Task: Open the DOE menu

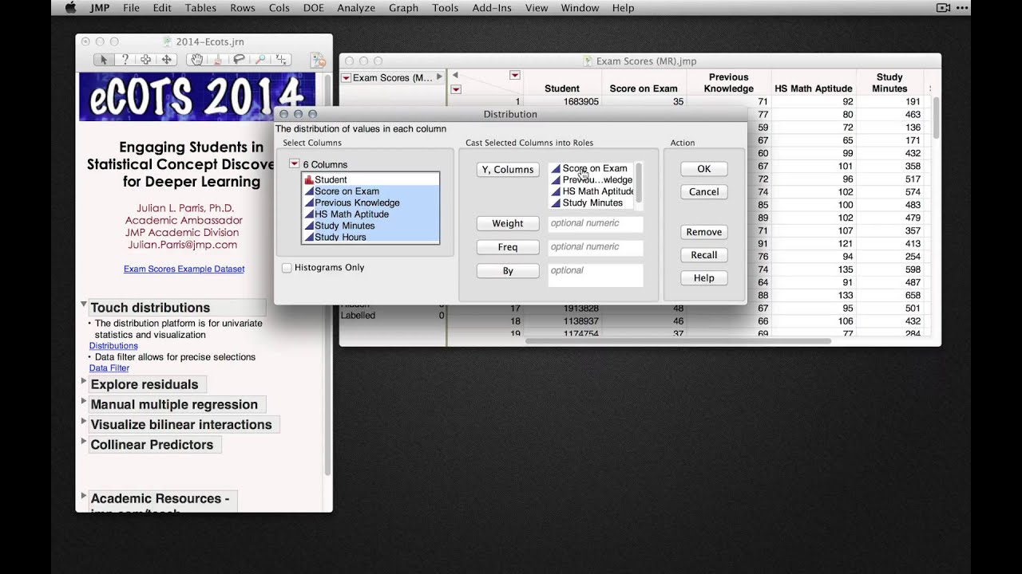Action: click(313, 8)
